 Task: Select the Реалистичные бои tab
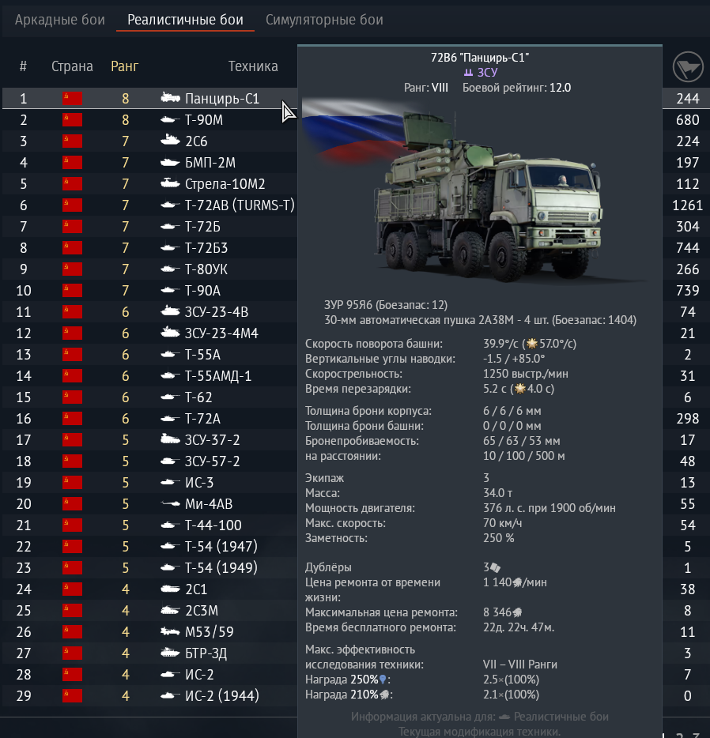click(185, 20)
